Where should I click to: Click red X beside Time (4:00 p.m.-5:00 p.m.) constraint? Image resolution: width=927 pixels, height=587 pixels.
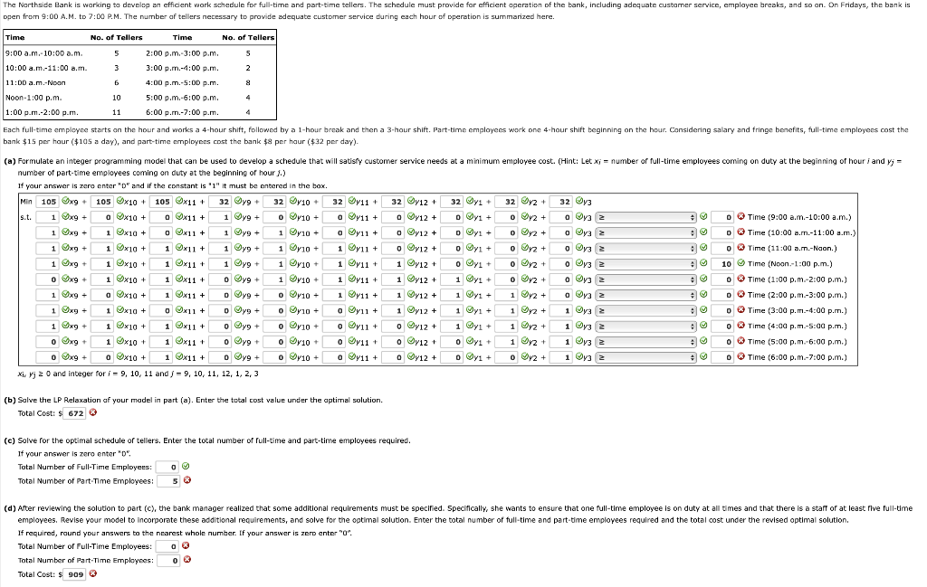tap(741, 326)
